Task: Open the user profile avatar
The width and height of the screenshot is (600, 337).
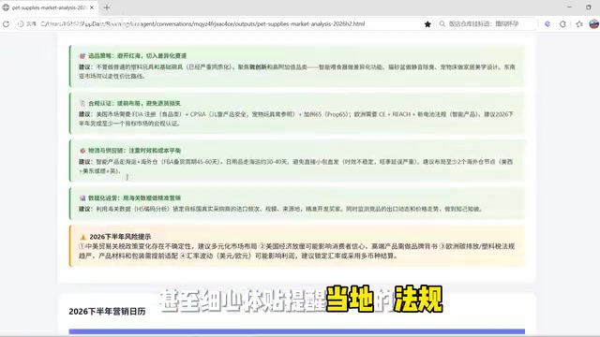Action: tap(593, 23)
